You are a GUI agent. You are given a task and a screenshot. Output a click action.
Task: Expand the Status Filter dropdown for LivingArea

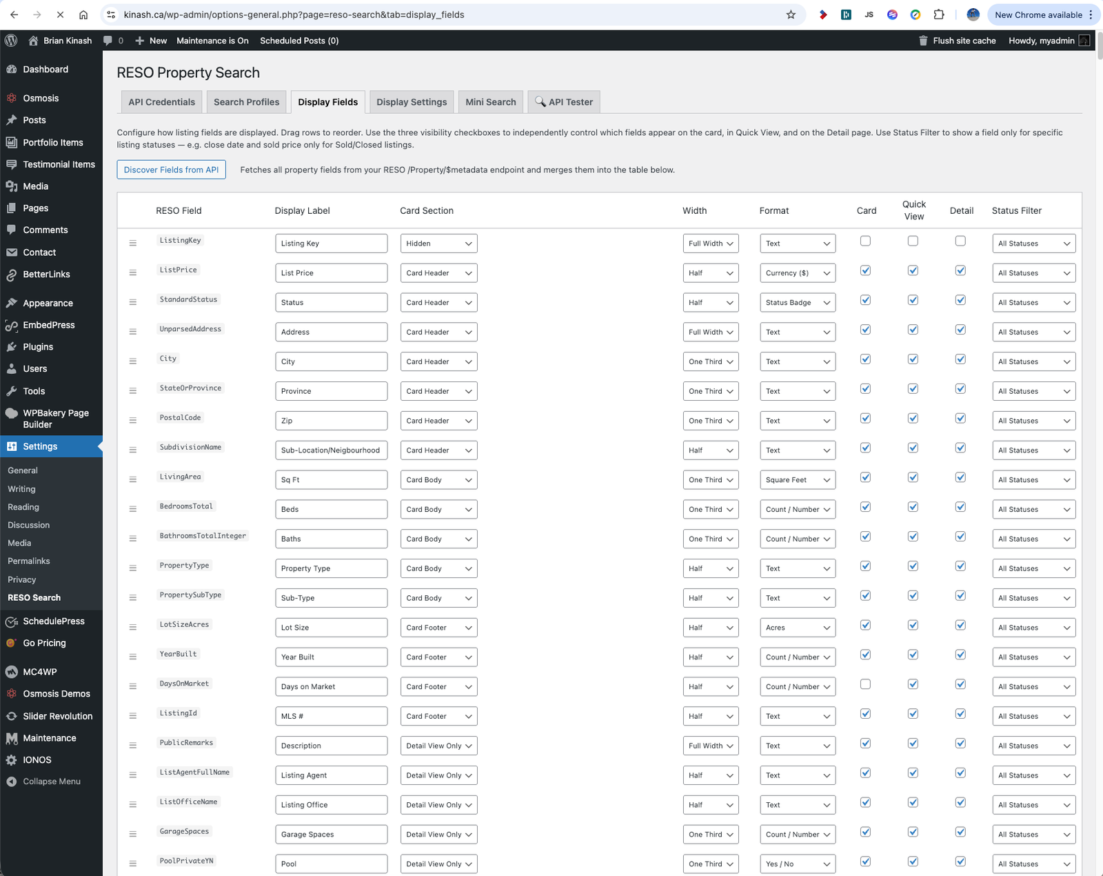coord(1033,480)
